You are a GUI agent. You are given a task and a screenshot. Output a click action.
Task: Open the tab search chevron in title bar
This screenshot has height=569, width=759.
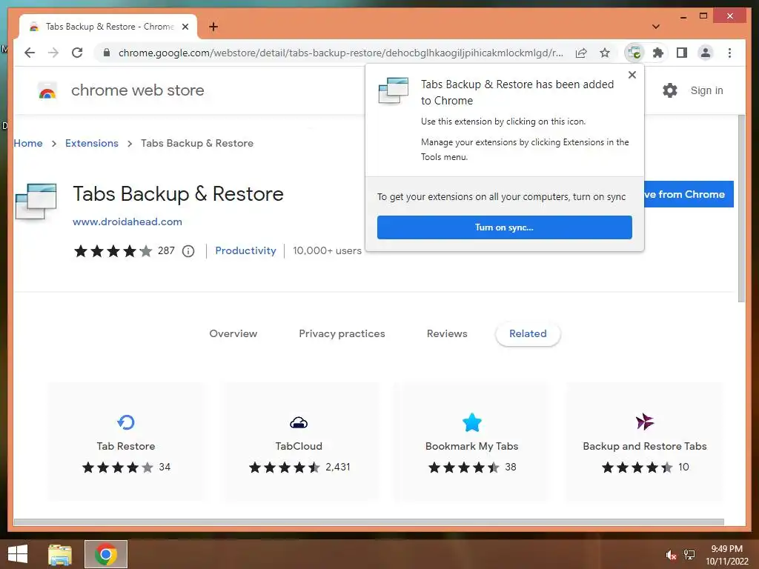point(656,27)
